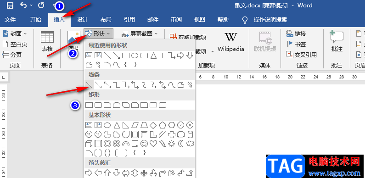Open the 帮助 tab

[x=223, y=20]
